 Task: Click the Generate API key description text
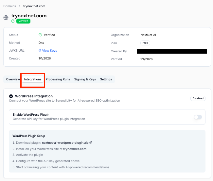click(49, 119)
